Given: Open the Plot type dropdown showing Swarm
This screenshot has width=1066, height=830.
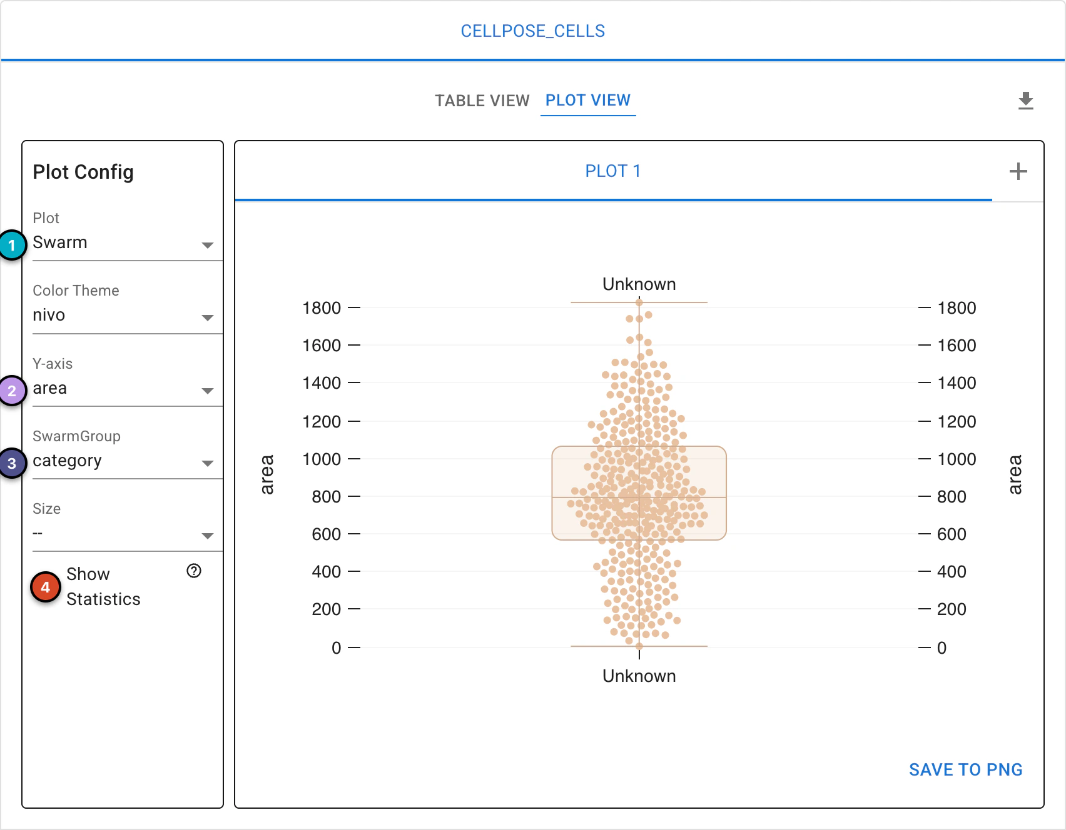Looking at the screenshot, I should tap(128, 243).
